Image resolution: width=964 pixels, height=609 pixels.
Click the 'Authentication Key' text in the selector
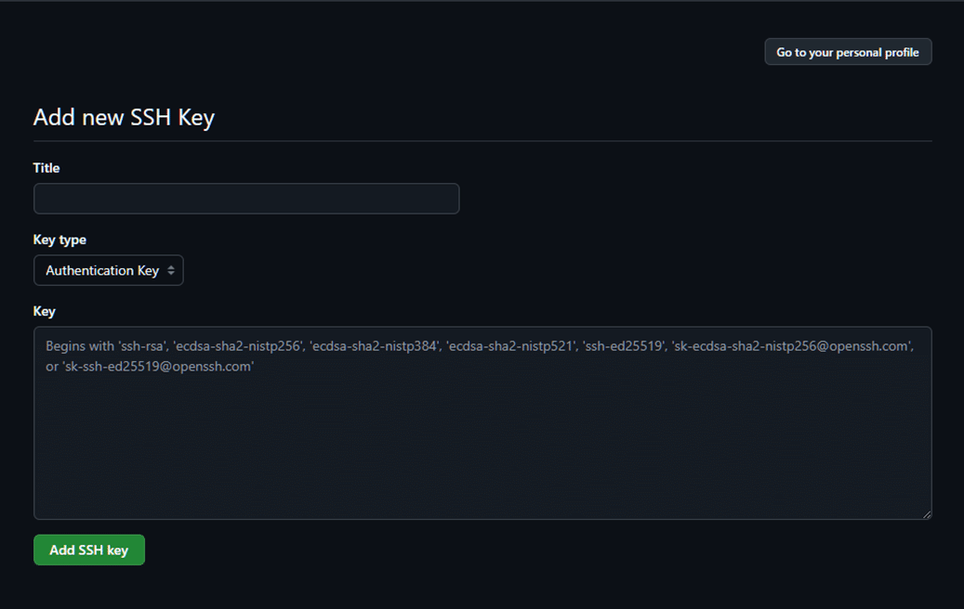coord(102,270)
